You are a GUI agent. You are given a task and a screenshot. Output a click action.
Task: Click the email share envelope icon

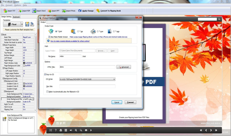click(86, 130)
